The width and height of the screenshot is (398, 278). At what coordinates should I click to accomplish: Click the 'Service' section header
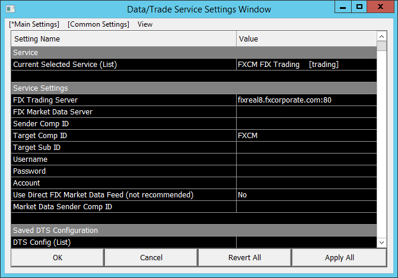coord(194,53)
